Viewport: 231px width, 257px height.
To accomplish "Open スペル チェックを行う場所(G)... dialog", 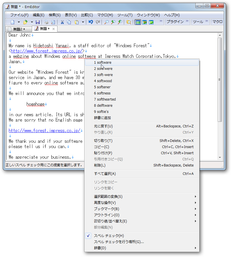I will coord(142,242).
